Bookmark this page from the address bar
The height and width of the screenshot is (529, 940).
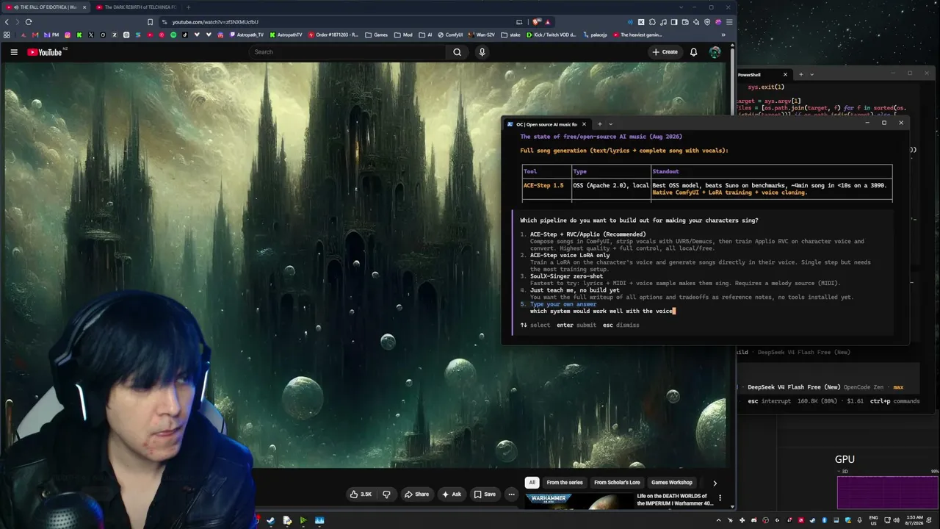(x=151, y=22)
